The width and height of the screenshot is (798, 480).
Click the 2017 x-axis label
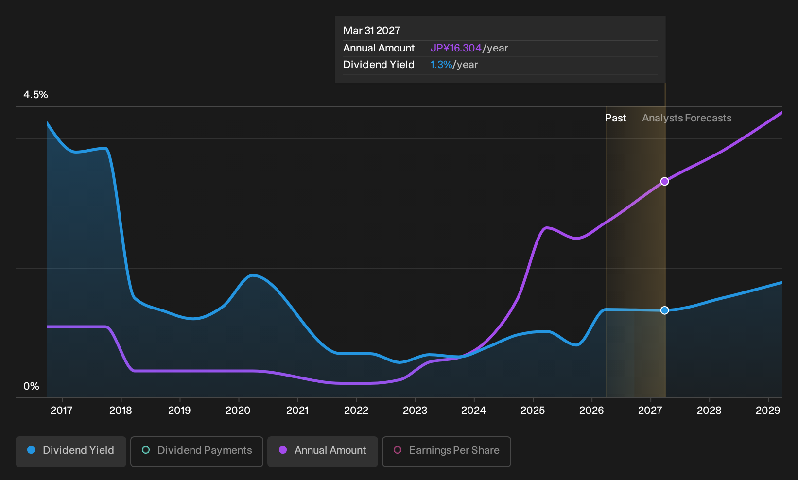click(x=62, y=411)
